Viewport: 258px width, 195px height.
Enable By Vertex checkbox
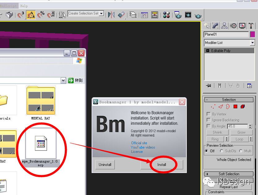pyautogui.click(x=209, y=114)
